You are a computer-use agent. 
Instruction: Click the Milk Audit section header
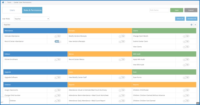pos(164,54)
